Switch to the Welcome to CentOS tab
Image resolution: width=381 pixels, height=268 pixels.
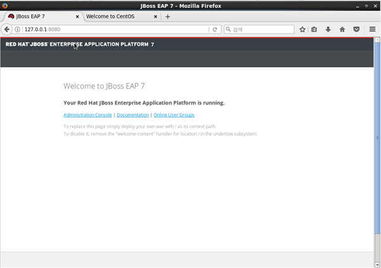click(x=120, y=16)
